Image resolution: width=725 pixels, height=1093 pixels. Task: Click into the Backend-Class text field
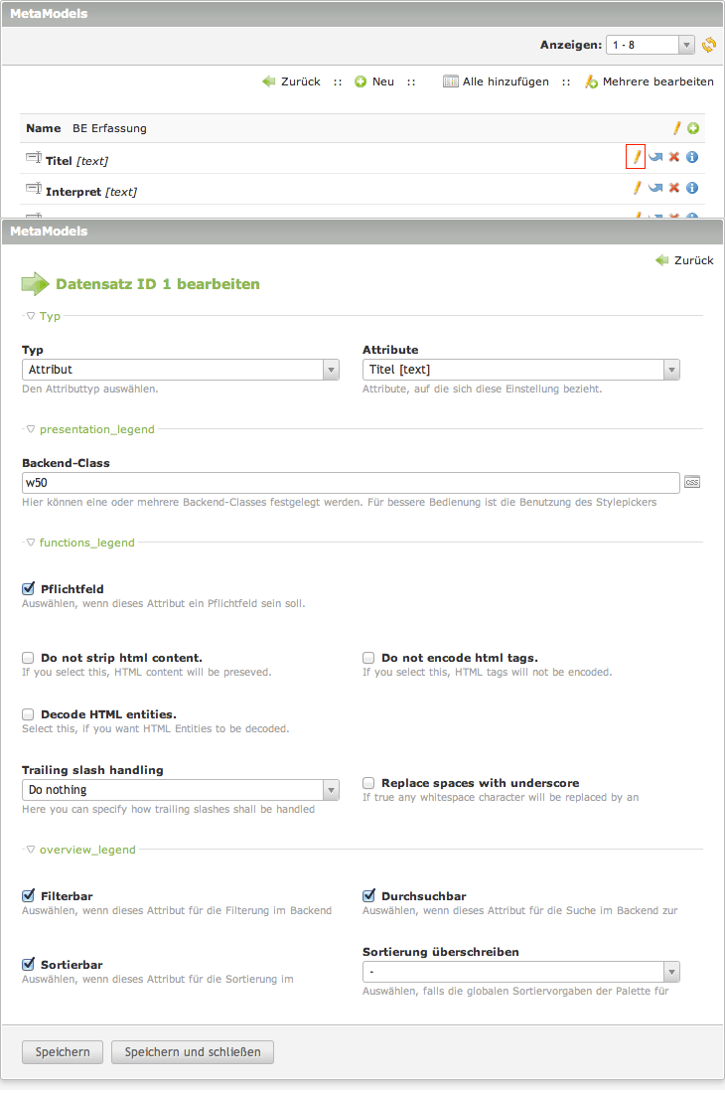(350, 482)
